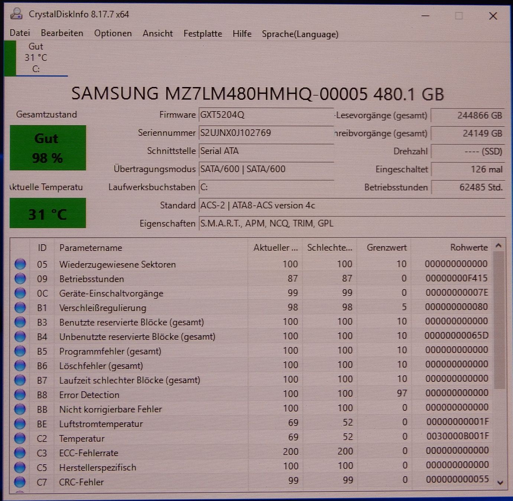Click status orb of Herstellerspezifisch row
The width and height of the screenshot is (513, 501).
tap(20, 467)
